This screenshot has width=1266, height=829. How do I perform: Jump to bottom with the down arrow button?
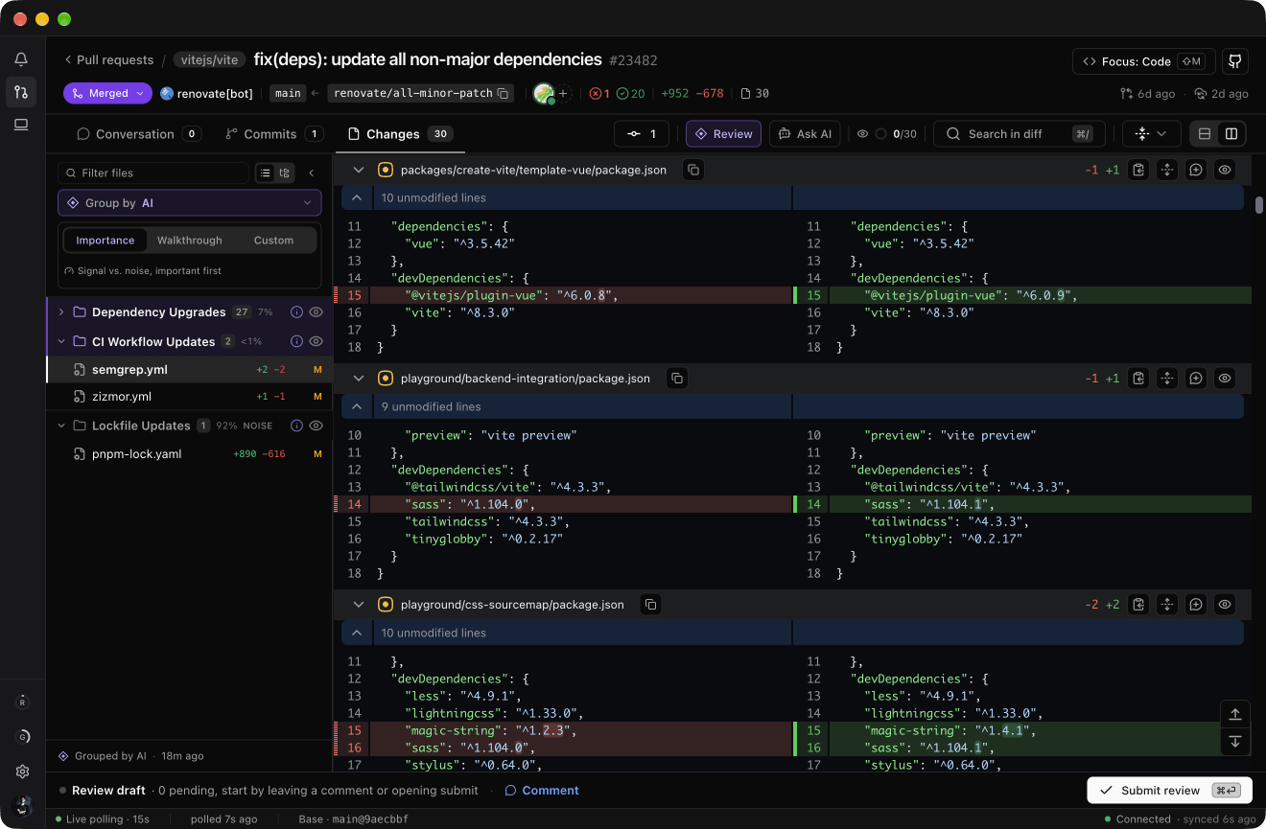point(1235,741)
